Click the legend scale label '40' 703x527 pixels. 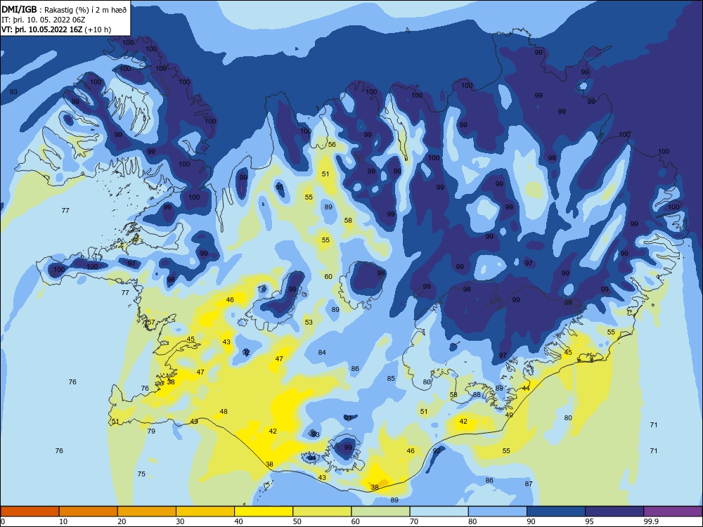coord(238,521)
